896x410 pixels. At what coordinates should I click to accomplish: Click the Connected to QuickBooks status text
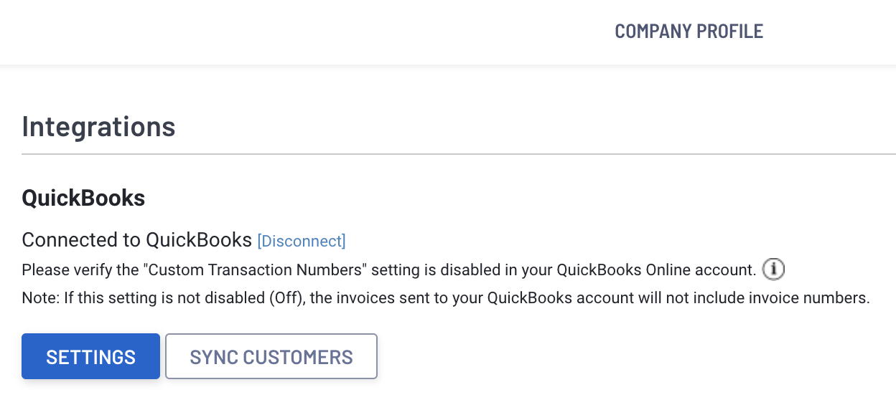(137, 240)
